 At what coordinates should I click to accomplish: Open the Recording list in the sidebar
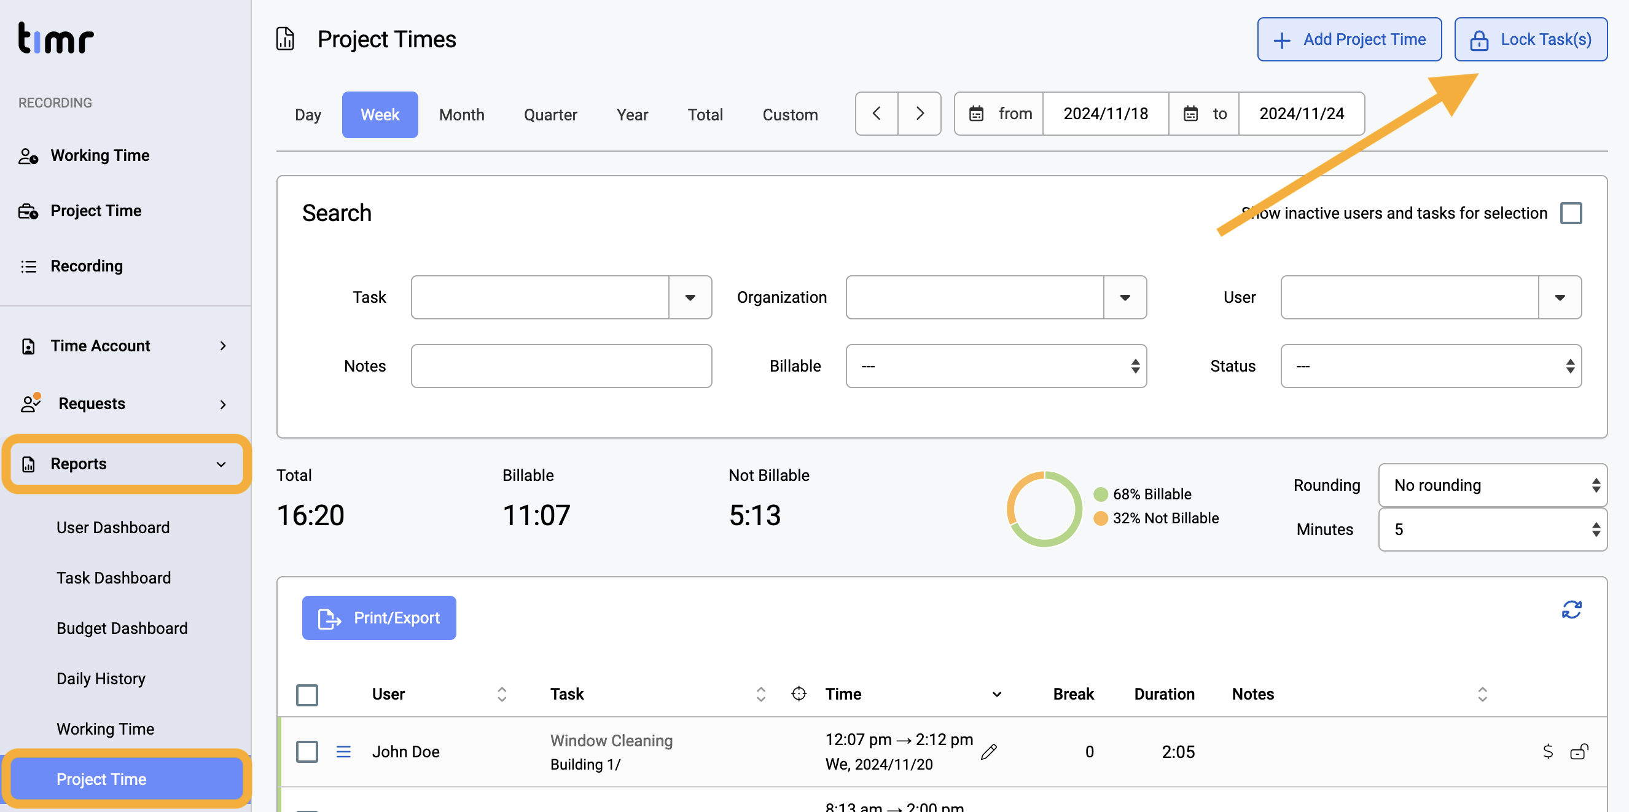(86, 266)
